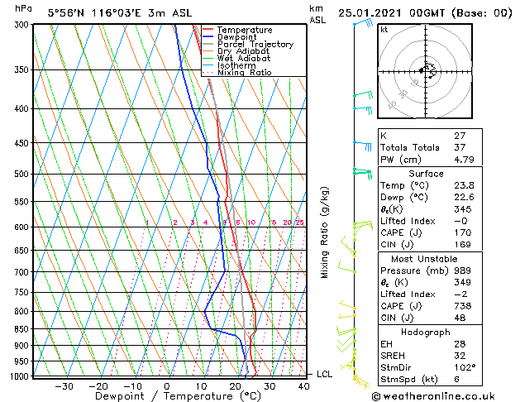Click the 700 hPa pressure label

(x=23, y=272)
